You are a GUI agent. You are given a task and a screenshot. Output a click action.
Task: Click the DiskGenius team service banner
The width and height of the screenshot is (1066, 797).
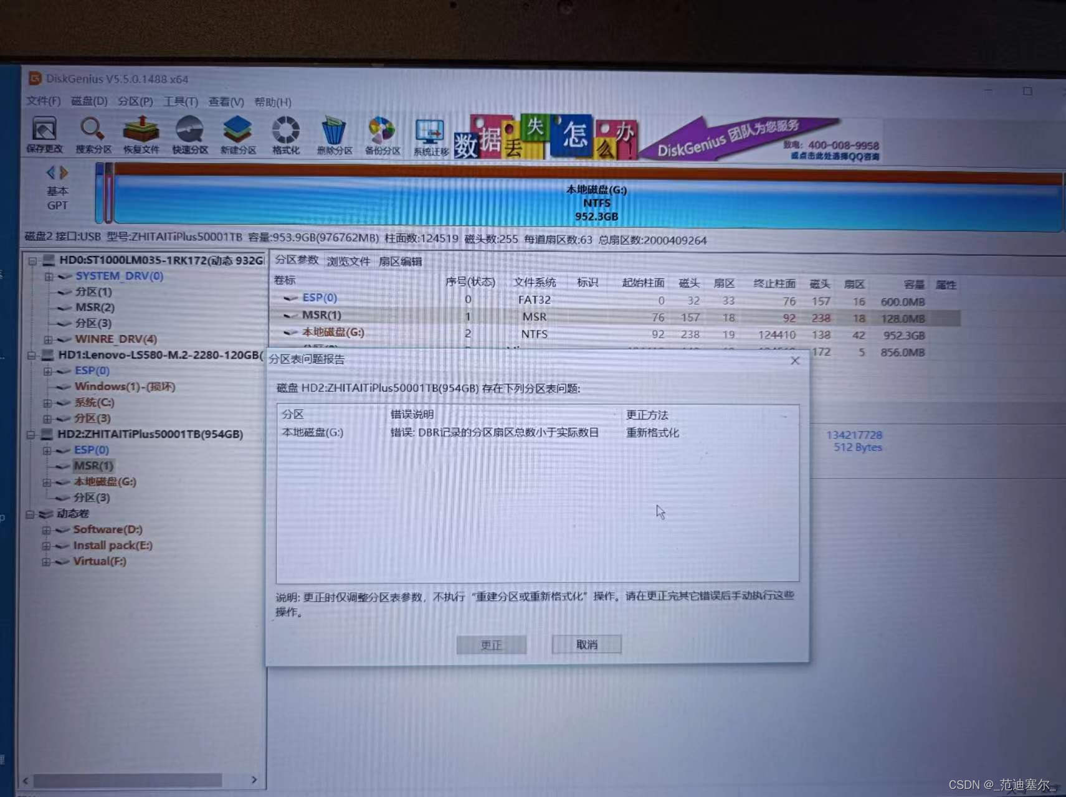[761, 139]
